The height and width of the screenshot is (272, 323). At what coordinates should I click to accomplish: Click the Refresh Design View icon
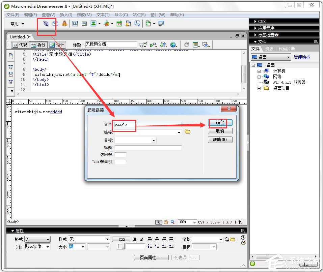pos(187,44)
